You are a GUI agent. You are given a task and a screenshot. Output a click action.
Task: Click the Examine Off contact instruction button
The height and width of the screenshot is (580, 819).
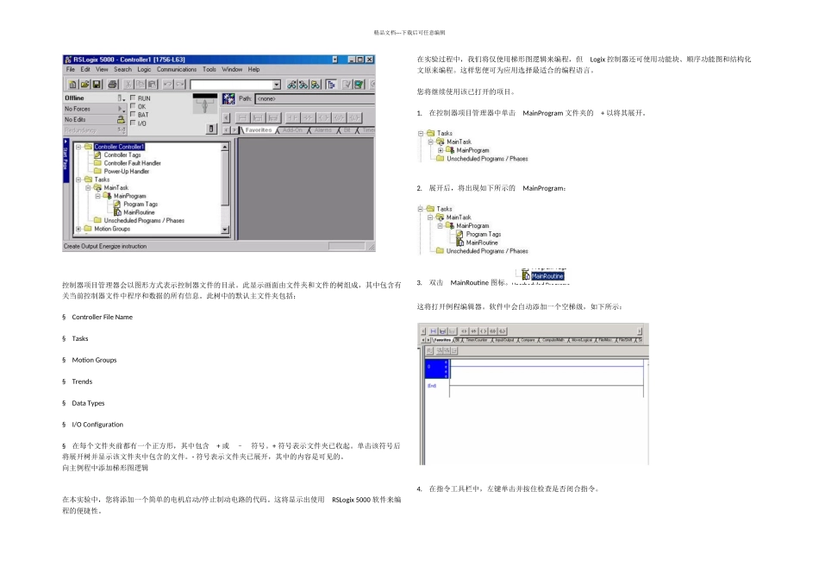(x=308, y=117)
